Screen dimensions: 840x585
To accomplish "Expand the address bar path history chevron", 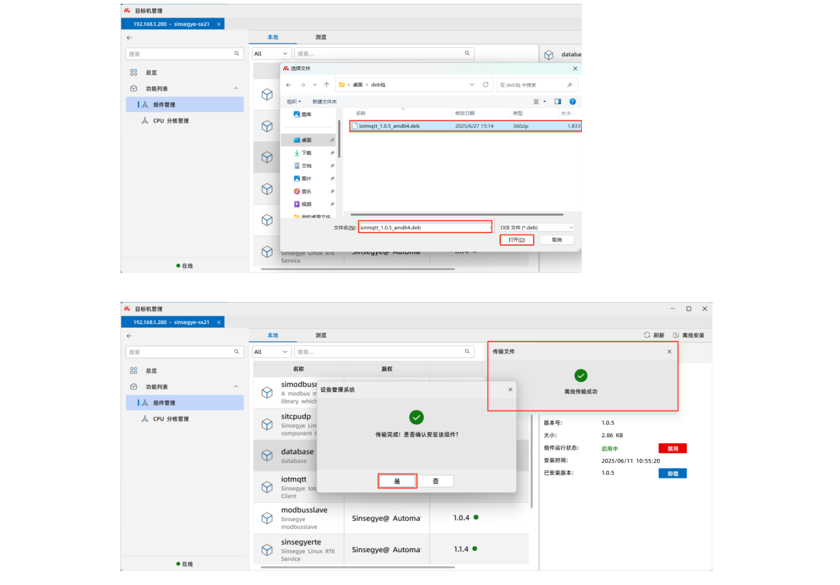I will tap(471, 84).
